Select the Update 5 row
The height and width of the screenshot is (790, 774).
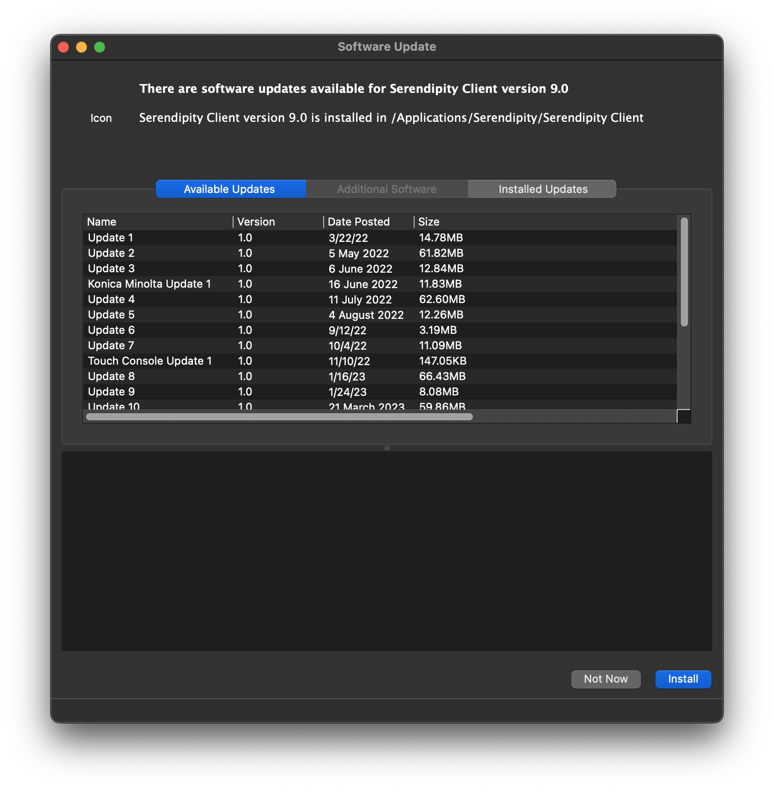380,315
